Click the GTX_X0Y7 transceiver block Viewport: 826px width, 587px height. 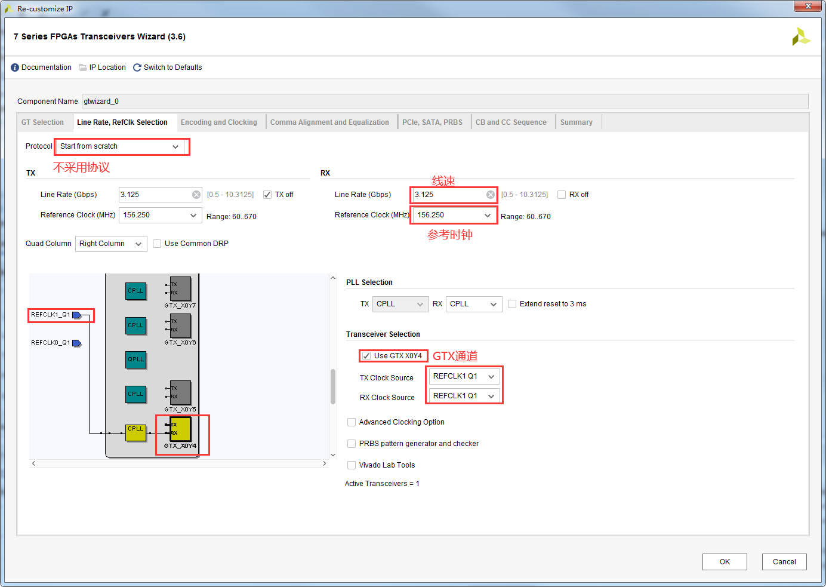180,289
